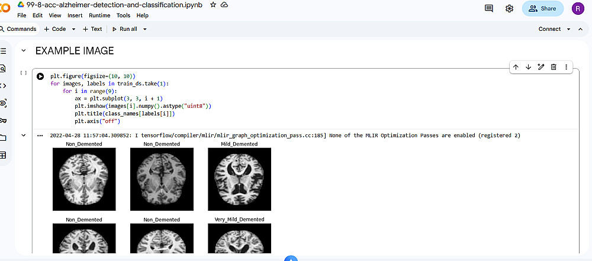Collapse the EXAMPLE IMAGE section

[24, 51]
